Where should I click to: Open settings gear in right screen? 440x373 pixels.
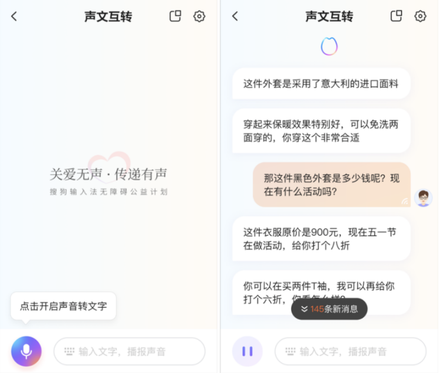(420, 16)
